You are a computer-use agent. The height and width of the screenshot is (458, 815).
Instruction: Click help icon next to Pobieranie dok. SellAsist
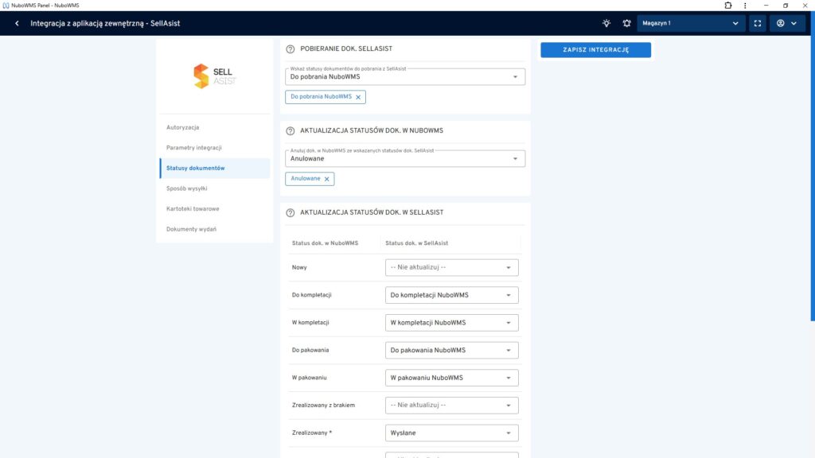pos(291,49)
